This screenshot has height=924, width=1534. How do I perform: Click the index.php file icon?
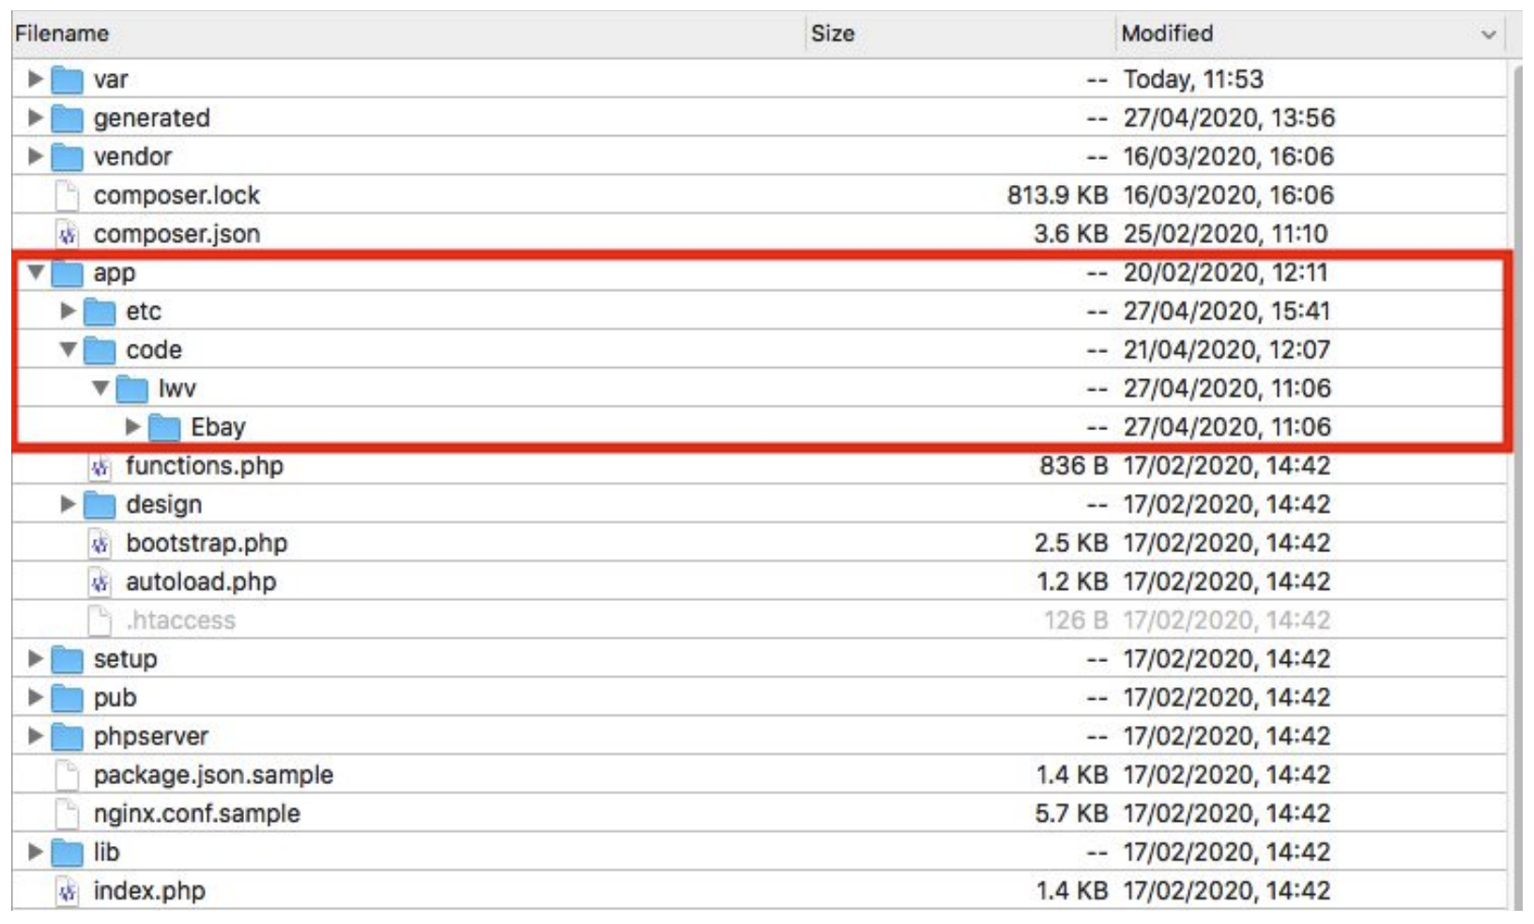(67, 891)
